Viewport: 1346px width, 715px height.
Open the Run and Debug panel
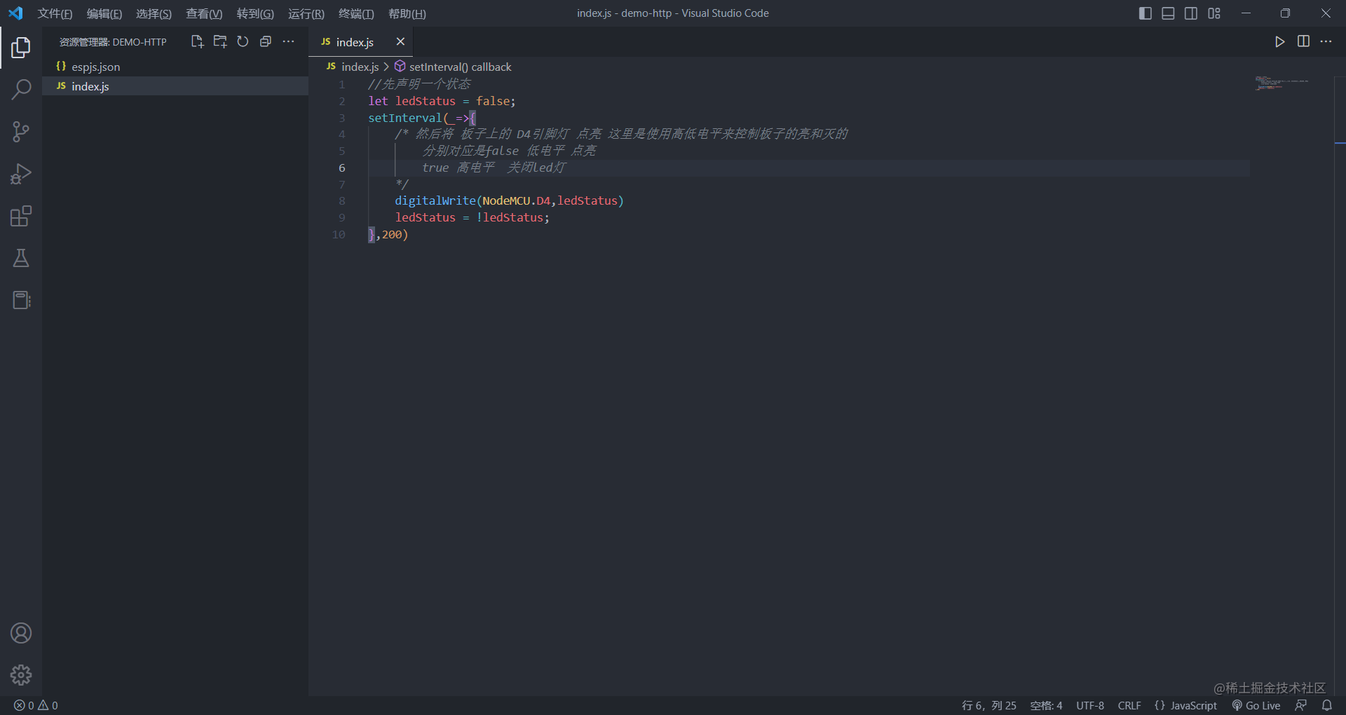point(21,174)
